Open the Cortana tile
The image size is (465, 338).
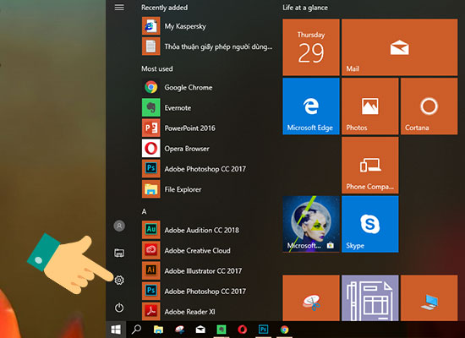429,106
